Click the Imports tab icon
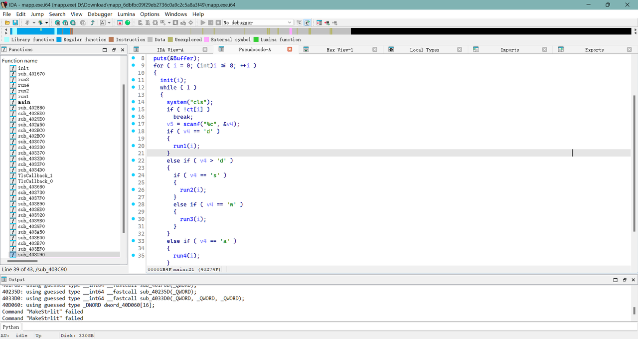Image resolution: width=638 pixels, height=339 pixels. point(476,50)
